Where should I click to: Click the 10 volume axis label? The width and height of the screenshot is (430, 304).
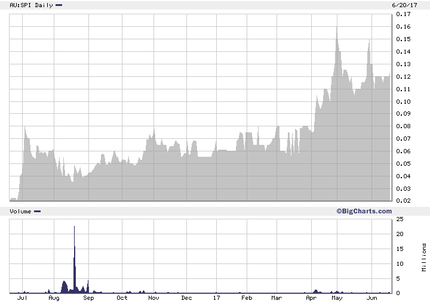click(x=400, y=264)
